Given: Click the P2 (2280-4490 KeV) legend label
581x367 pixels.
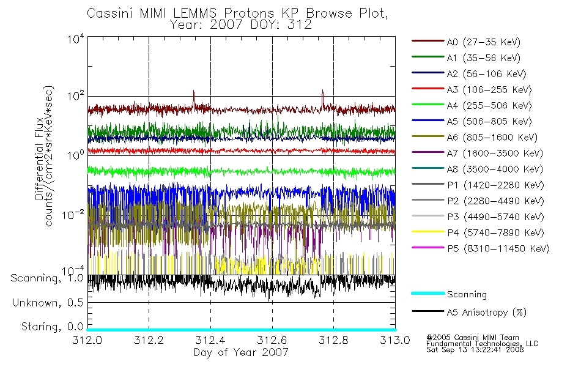Looking at the screenshot, I should (x=496, y=201).
